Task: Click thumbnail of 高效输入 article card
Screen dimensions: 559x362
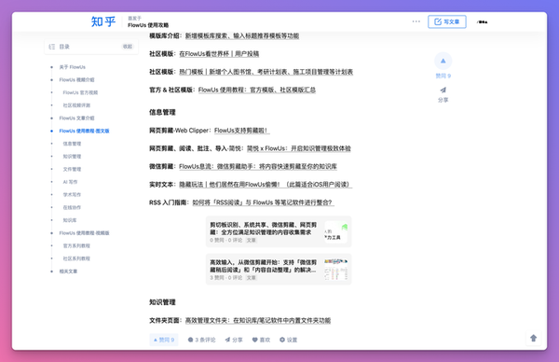Action: click(335, 270)
